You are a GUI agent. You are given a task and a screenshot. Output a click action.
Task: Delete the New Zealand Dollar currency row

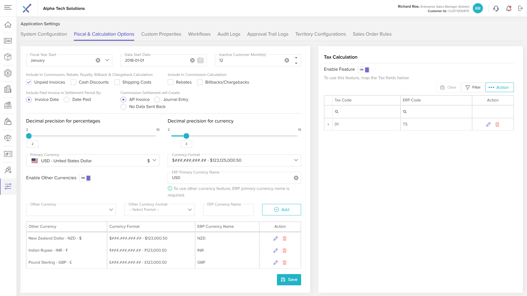[x=284, y=238]
